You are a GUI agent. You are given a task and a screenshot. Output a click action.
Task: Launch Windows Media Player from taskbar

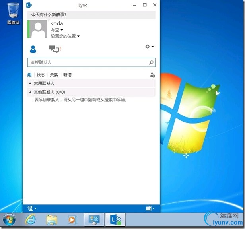tap(72, 220)
